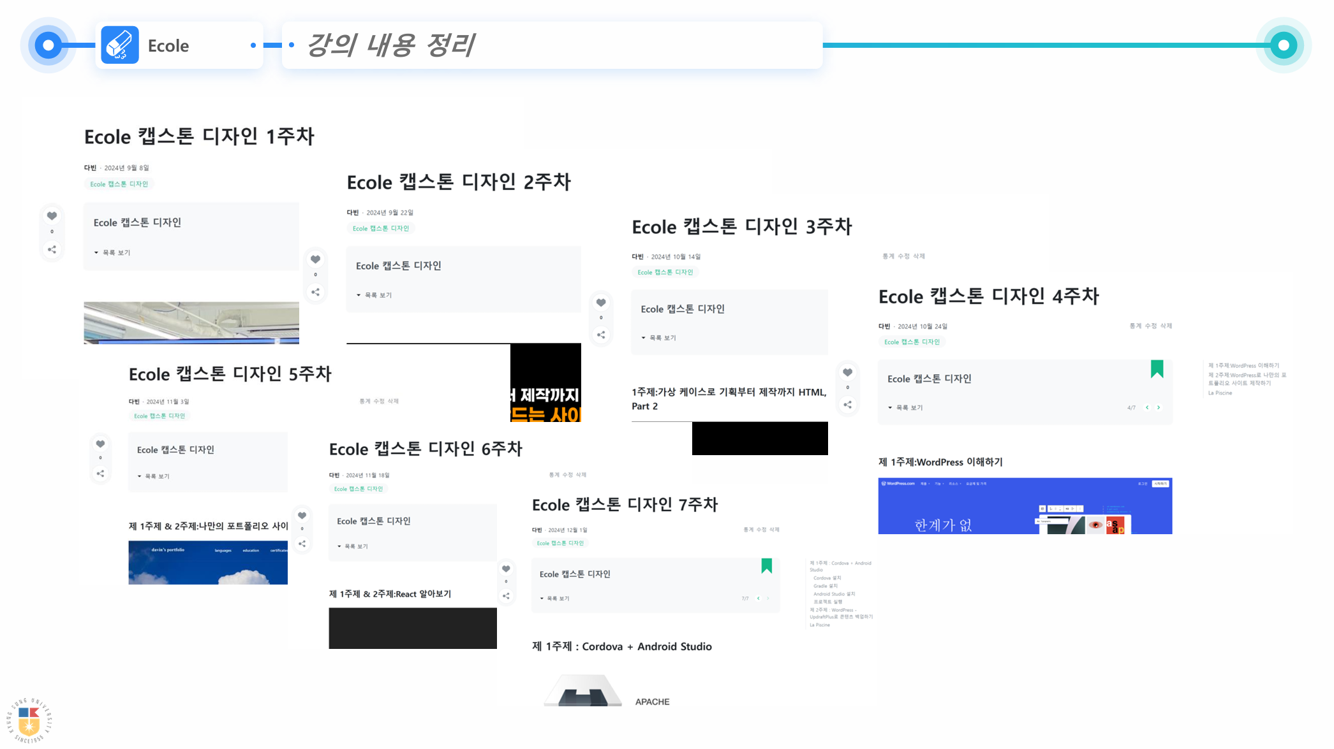Go to next post arrow beside 4/7
This screenshot has height=749, width=1334.
coord(1159,408)
